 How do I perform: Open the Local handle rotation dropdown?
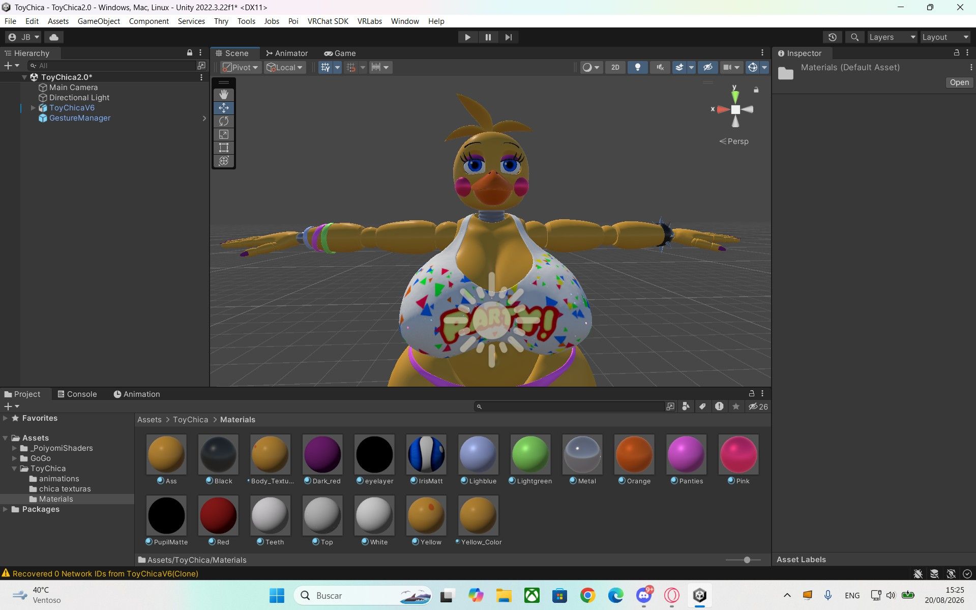[285, 67]
